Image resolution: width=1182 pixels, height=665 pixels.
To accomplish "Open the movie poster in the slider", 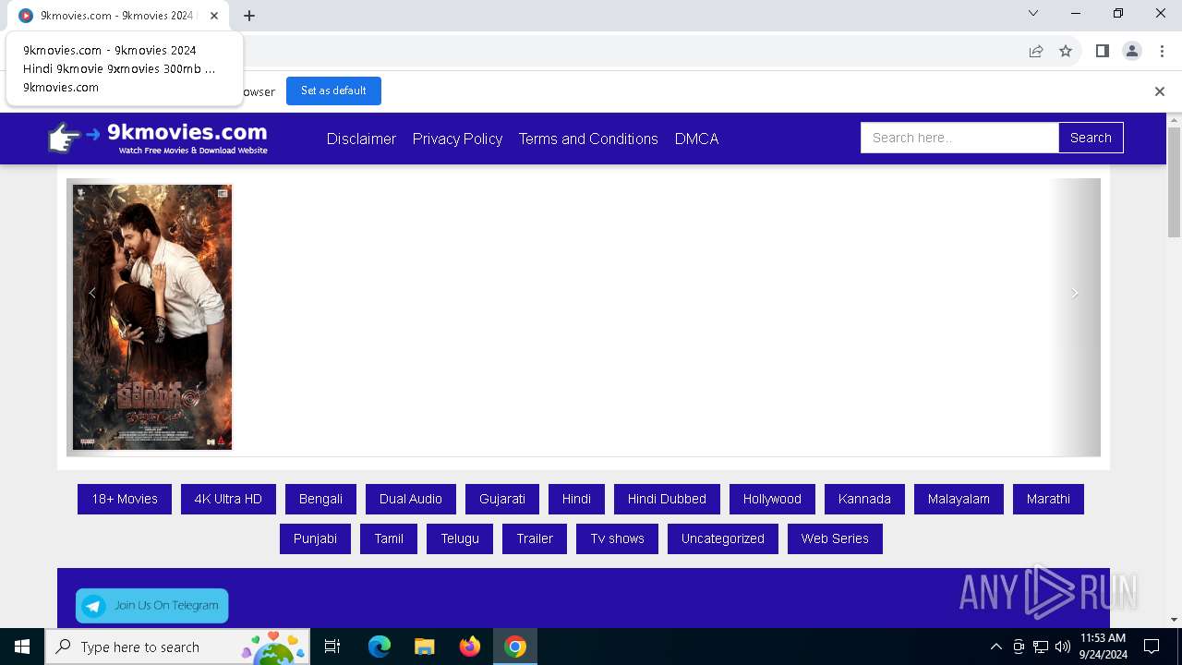I will (152, 317).
